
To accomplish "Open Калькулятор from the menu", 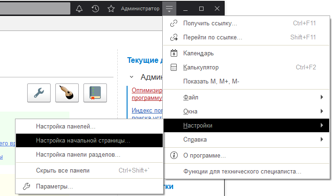I will pyautogui.click(x=201, y=67).
